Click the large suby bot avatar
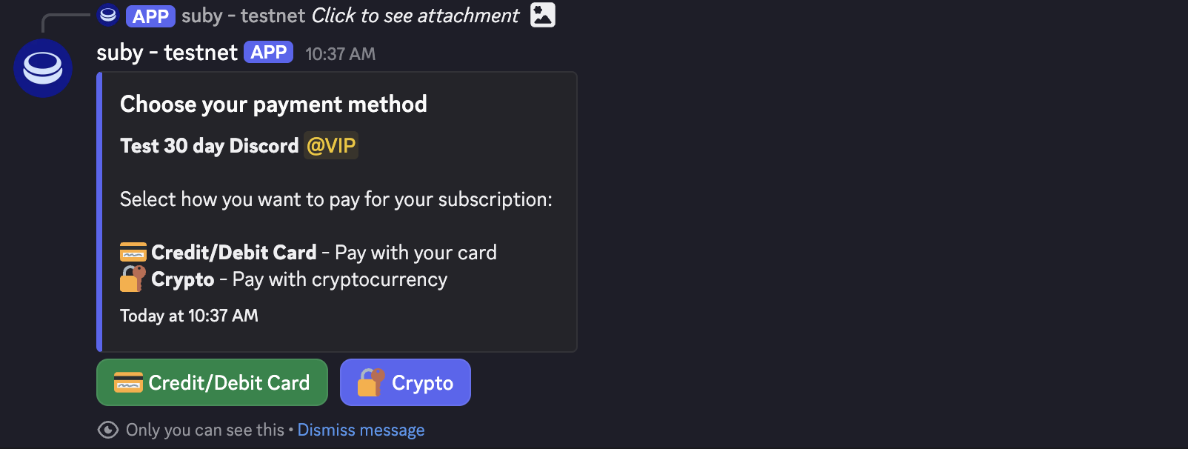Screen dimensions: 1188x449 pyautogui.click(x=43, y=68)
